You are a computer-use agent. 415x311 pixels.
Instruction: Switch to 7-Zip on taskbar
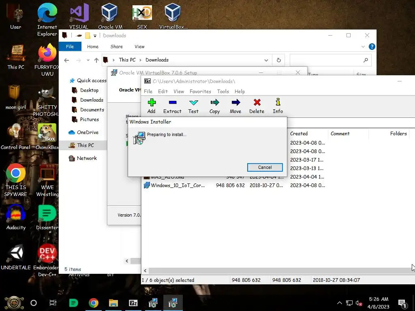(x=133, y=303)
